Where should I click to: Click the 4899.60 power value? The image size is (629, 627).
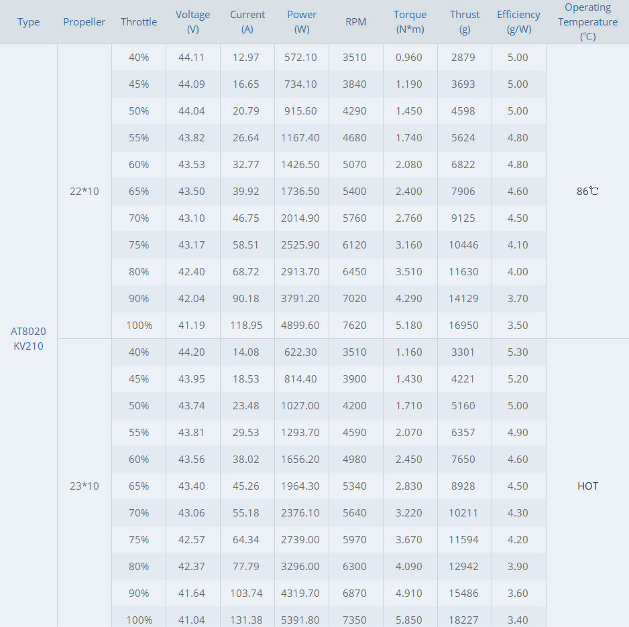point(300,326)
